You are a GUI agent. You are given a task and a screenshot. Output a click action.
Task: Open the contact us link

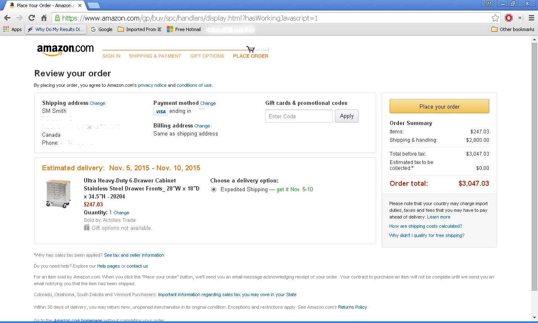click(137, 266)
